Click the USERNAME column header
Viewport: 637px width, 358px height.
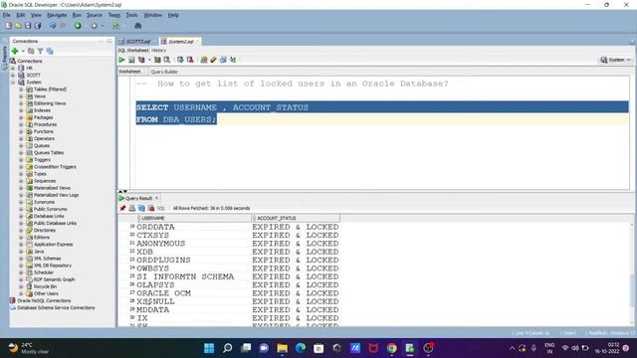coord(194,218)
